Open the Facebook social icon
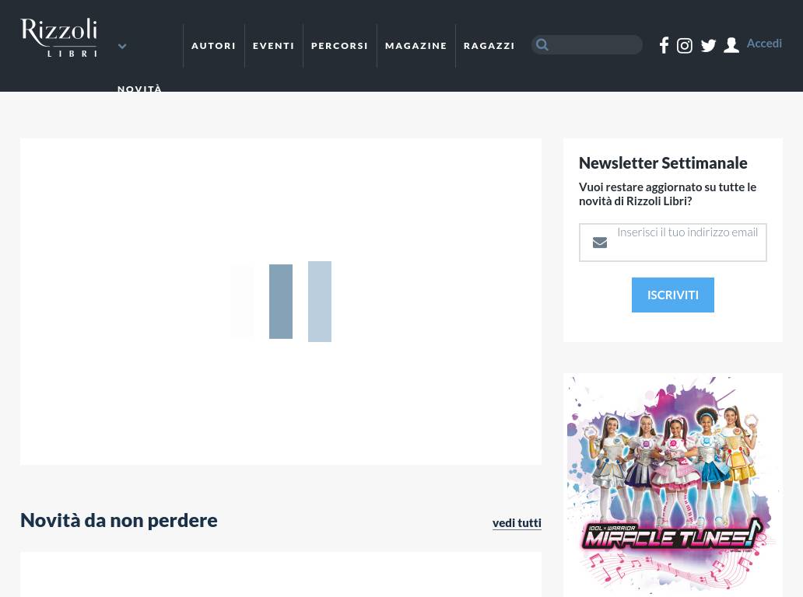 click(x=664, y=46)
